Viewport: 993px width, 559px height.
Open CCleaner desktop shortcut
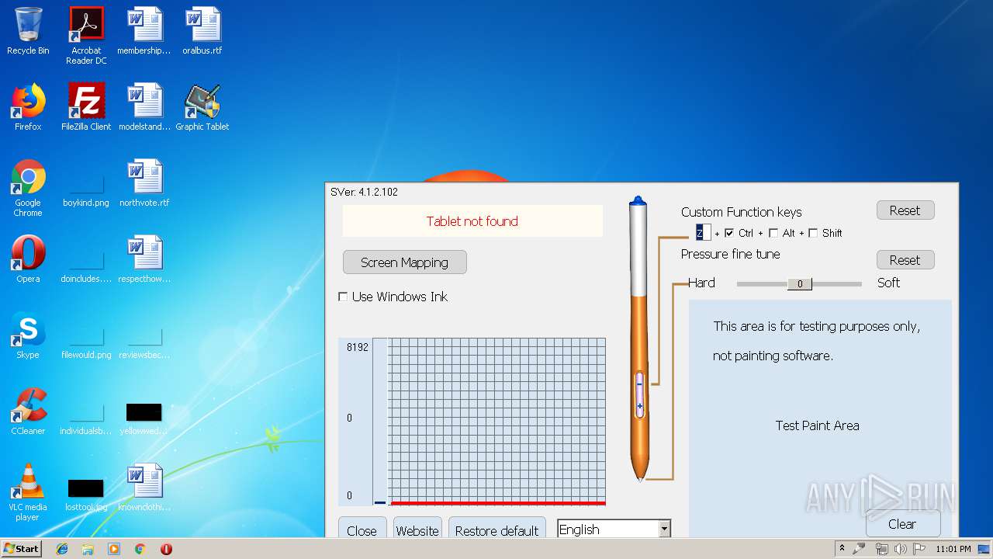click(x=28, y=411)
